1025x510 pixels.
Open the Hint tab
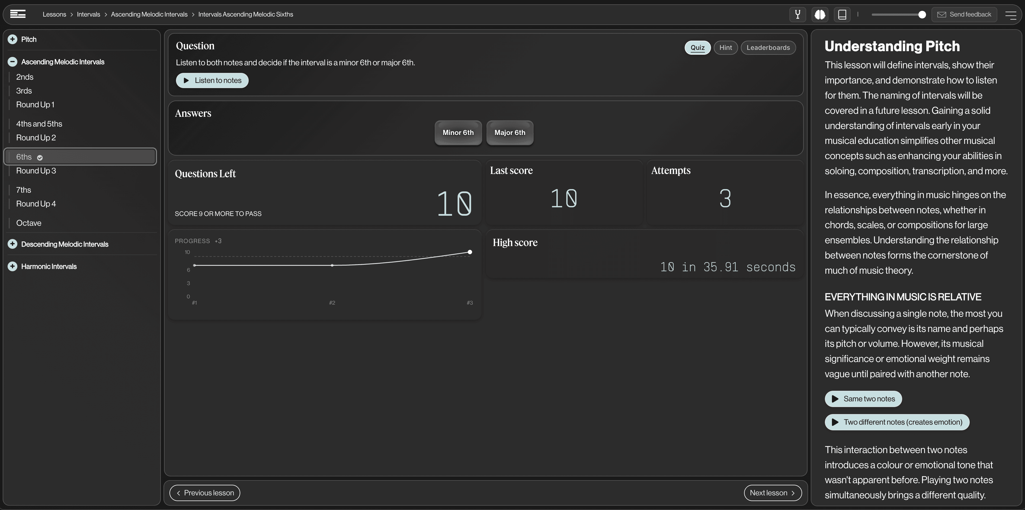(x=725, y=48)
